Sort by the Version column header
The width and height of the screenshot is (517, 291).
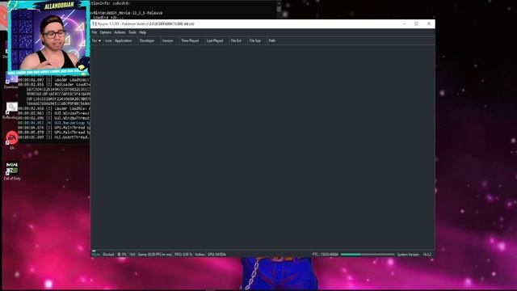[167, 40]
